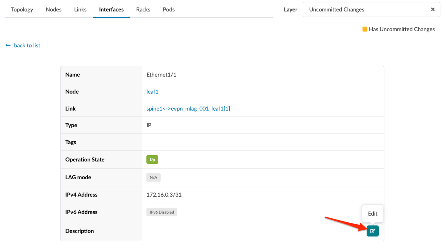This screenshot has height=244, width=442.
Task: Click the back arrow icon
Action: tap(8, 45)
